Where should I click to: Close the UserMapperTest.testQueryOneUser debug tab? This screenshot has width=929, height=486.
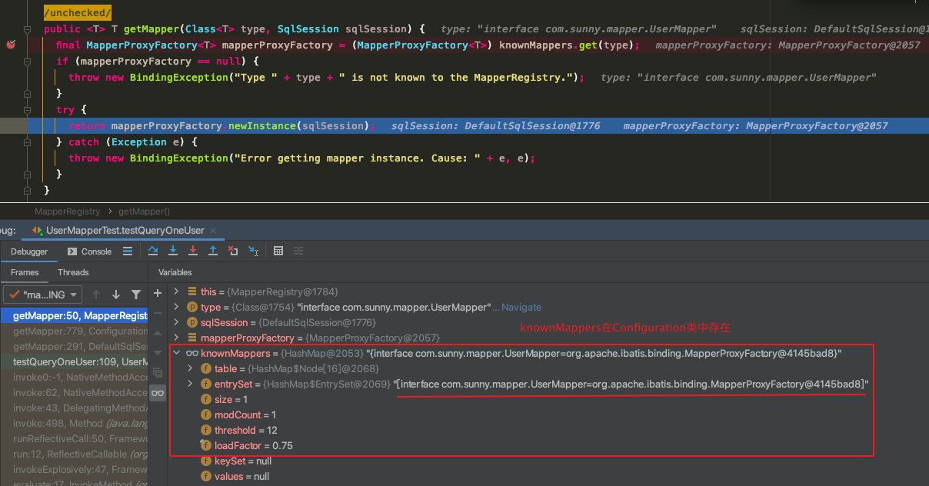click(213, 231)
